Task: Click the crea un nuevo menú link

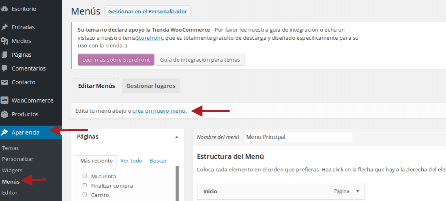Action: [x=159, y=111]
